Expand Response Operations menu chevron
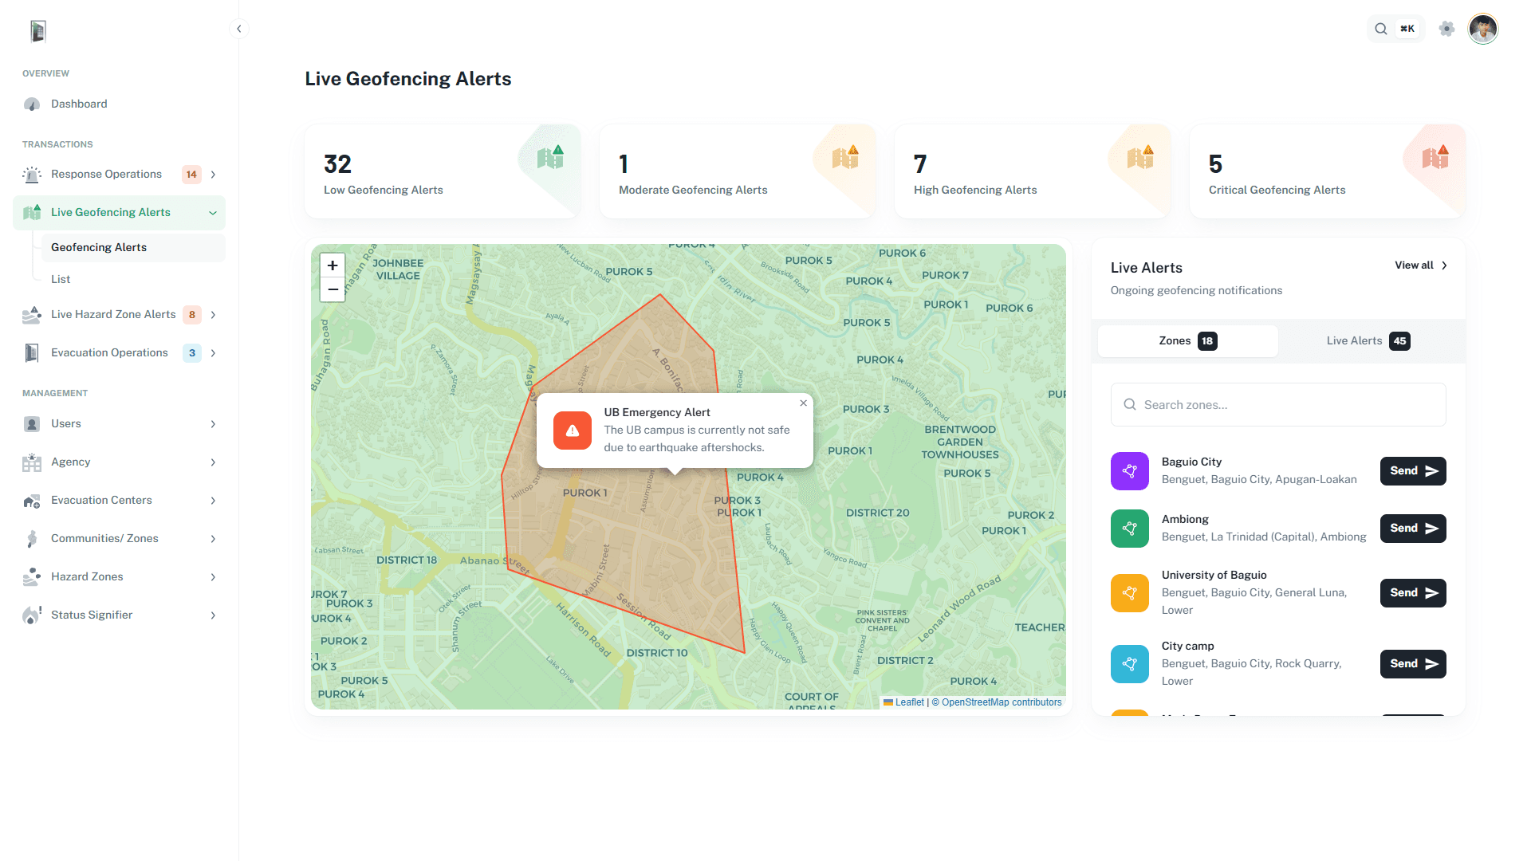Viewport: 1531px width, 861px height. click(x=213, y=175)
